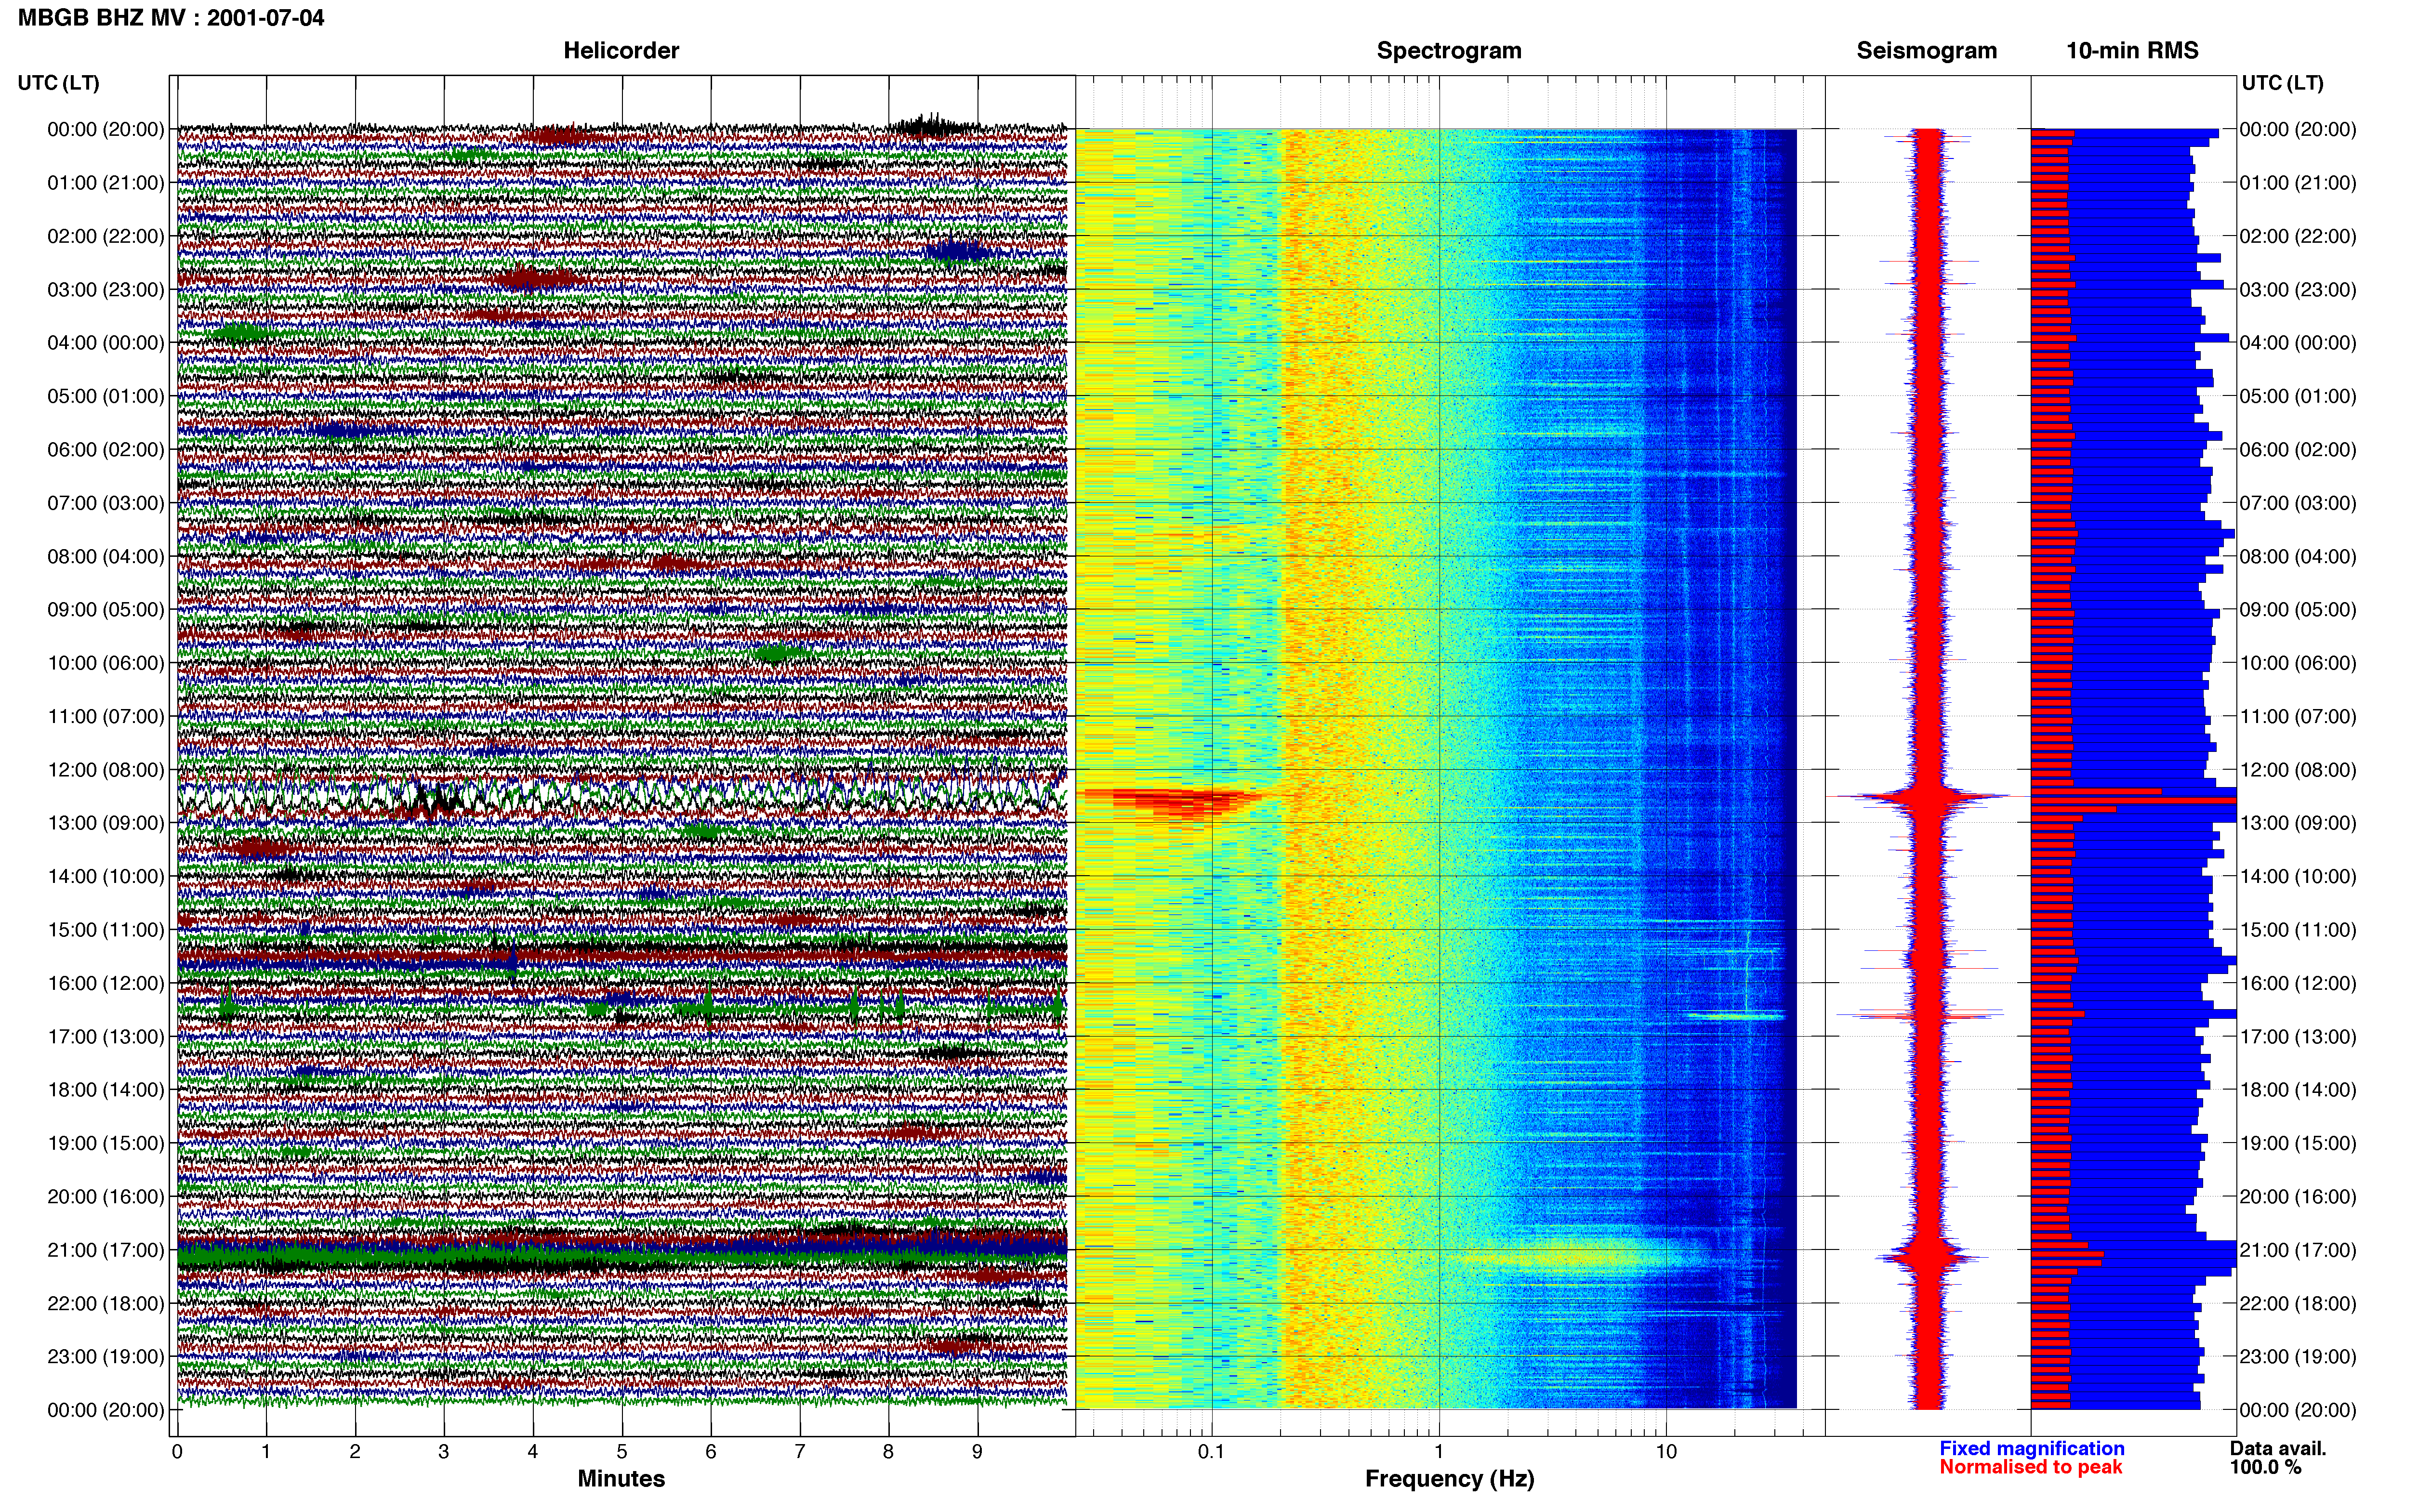2418x1512 pixels.
Task: Click the '100.0 %' data availability value
Action: point(2265,1467)
